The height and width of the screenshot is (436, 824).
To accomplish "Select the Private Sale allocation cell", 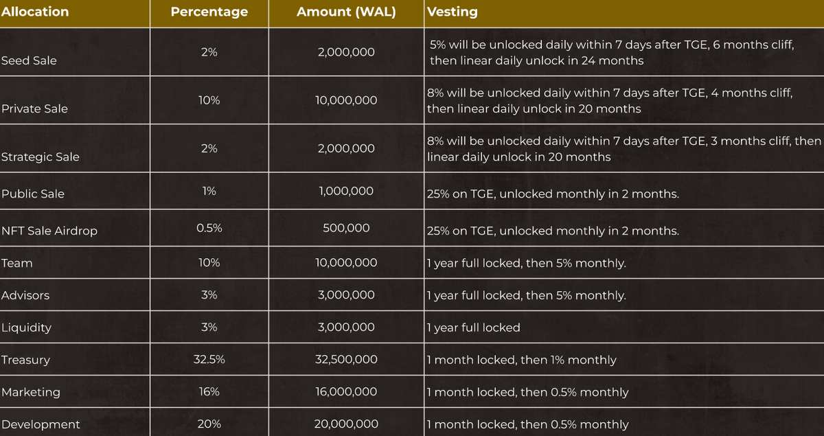I will (x=34, y=108).
